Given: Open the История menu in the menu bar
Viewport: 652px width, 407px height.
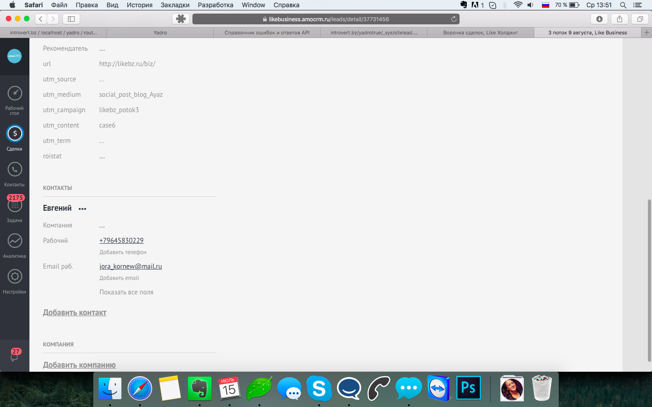Looking at the screenshot, I should [x=139, y=5].
